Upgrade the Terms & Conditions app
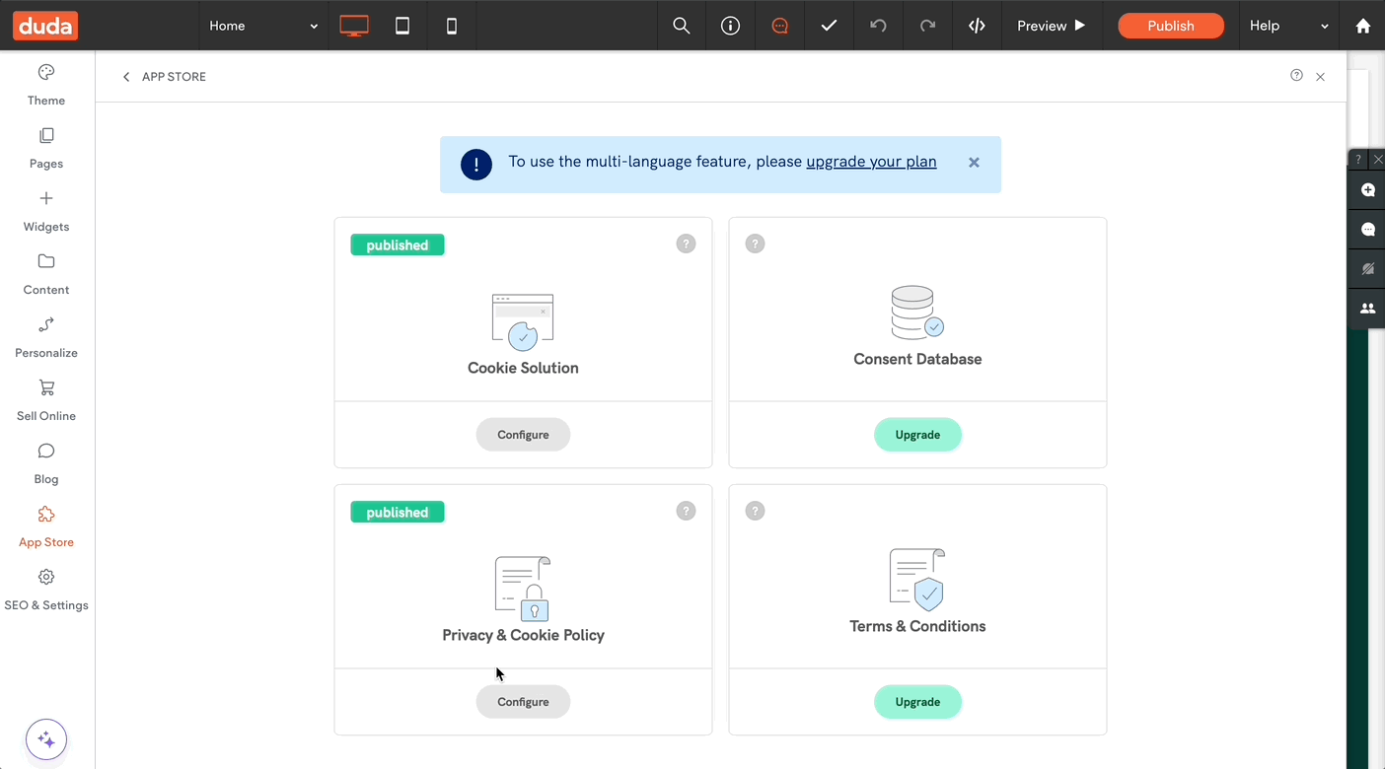 click(917, 702)
